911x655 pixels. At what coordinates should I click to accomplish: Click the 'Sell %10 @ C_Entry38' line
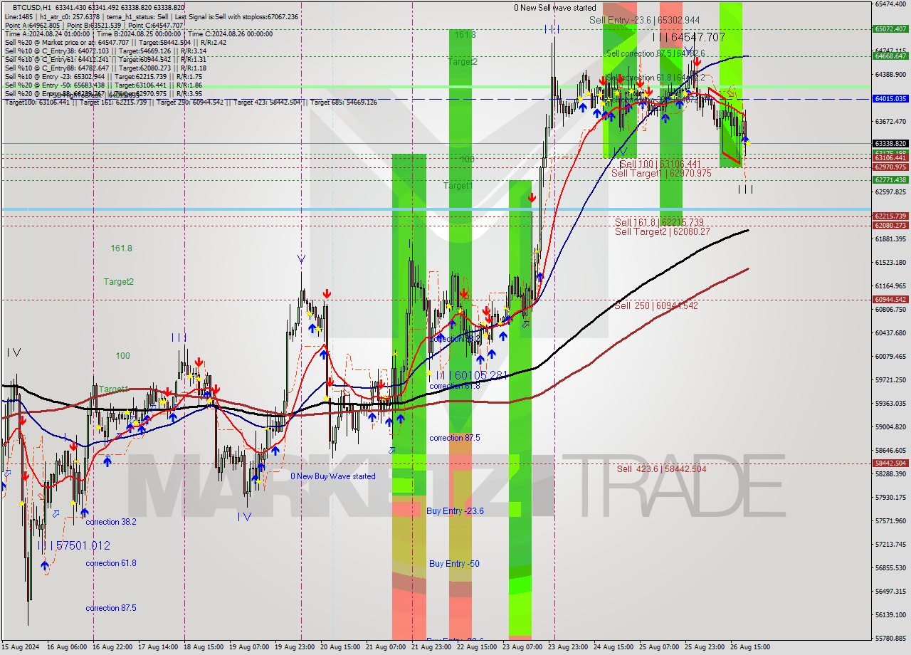pyautogui.click(x=105, y=51)
